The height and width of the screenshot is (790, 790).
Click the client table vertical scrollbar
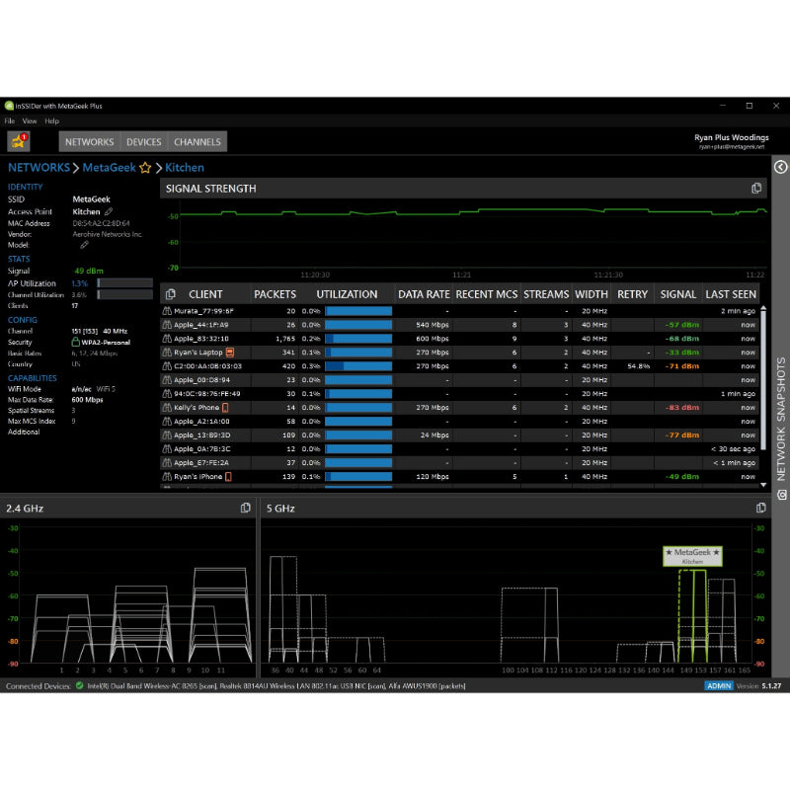point(763,380)
